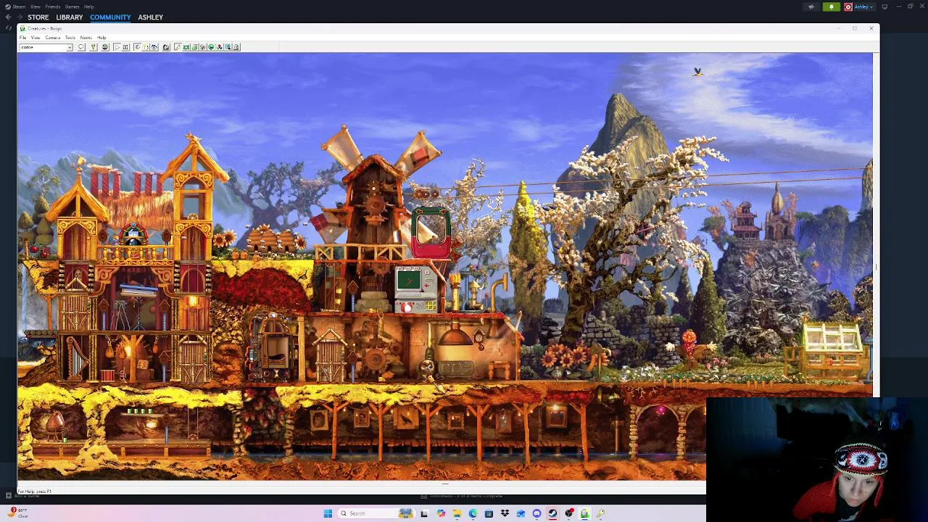The image size is (928, 522).
Task: Click the 'come' speech text field
Action: click(x=43, y=47)
